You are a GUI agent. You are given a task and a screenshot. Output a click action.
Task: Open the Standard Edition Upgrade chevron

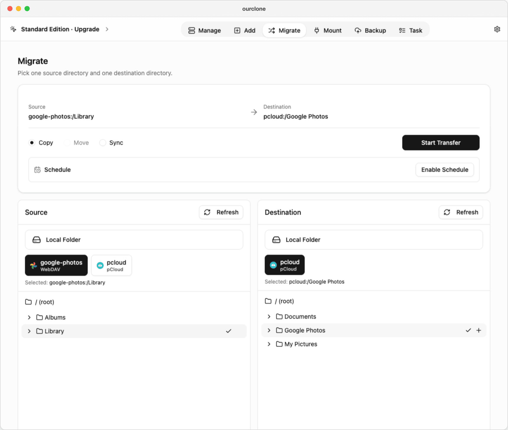coord(107,29)
